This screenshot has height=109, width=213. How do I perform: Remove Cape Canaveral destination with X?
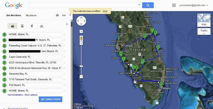[x=64, y=57]
